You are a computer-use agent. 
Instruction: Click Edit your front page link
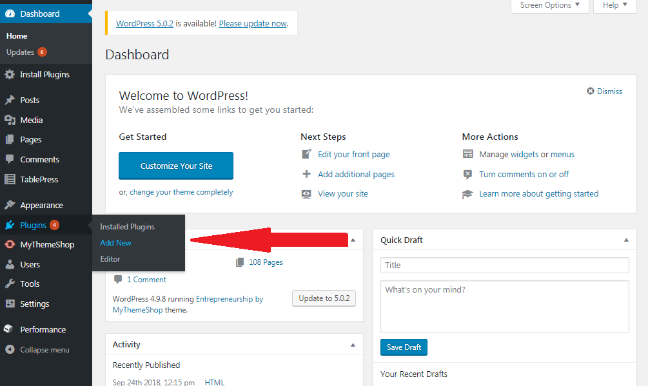click(x=353, y=155)
